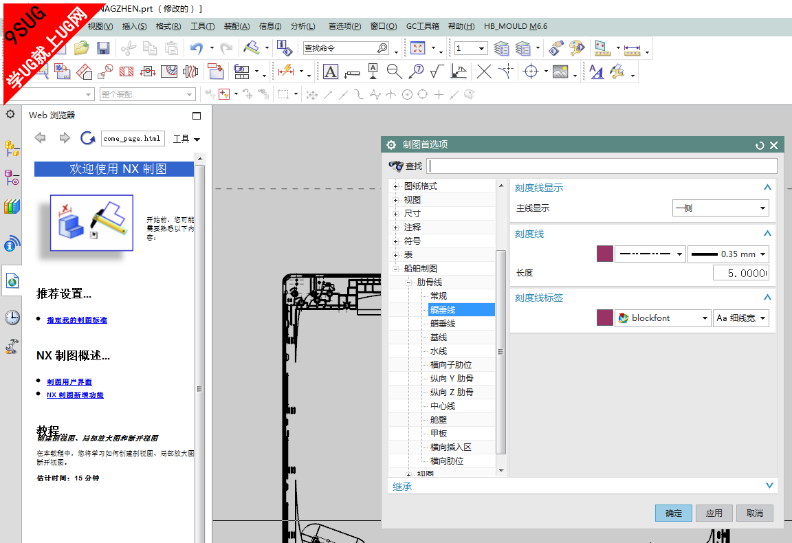Collapse the 肋骨线 tree node
The width and height of the screenshot is (792, 543).
point(408,282)
